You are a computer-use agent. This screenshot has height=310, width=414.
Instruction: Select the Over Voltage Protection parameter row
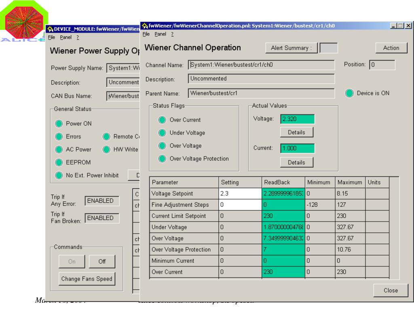pos(184,249)
